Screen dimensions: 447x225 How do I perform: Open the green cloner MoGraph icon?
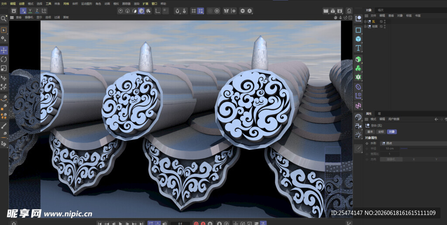[358, 68]
